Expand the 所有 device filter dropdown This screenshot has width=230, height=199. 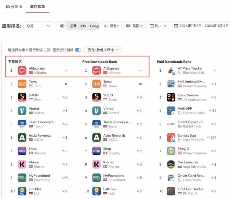[x=112, y=26]
